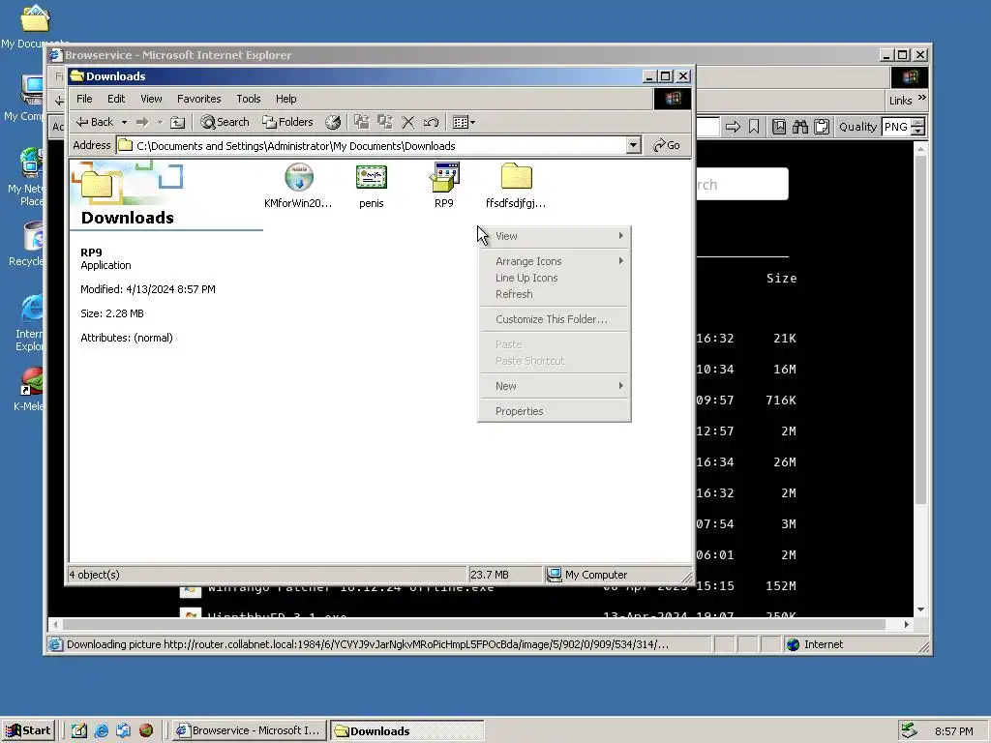Image resolution: width=991 pixels, height=743 pixels.
Task: Open the Views toolbar dropdown
Action: click(464, 122)
